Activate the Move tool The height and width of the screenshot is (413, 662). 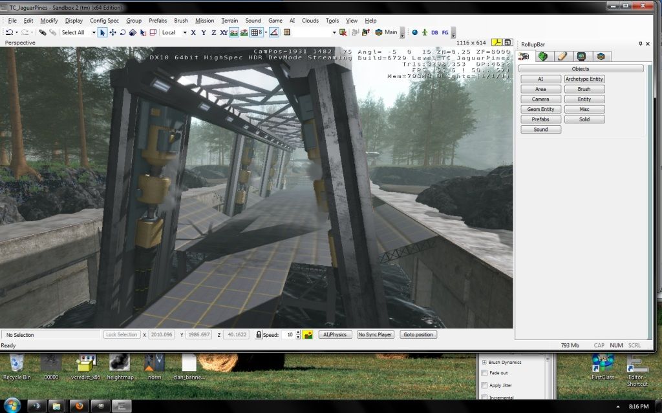(x=112, y=32)
